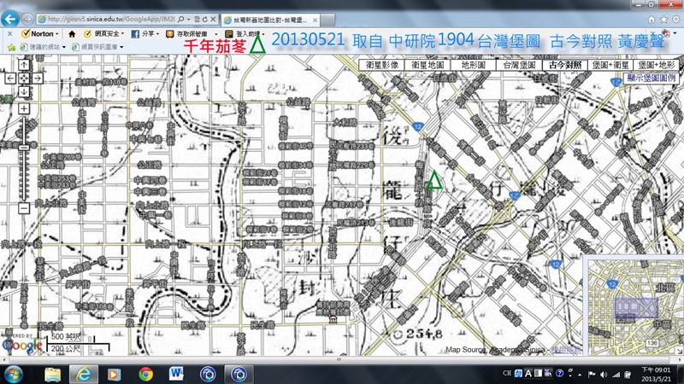Select the 台灣堡圖 map type
The height and width of the screenshot is (384, 684).
coord(519,65)
